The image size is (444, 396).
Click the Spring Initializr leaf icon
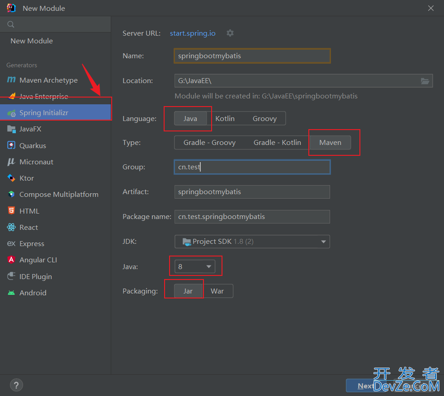click(11, 113)
